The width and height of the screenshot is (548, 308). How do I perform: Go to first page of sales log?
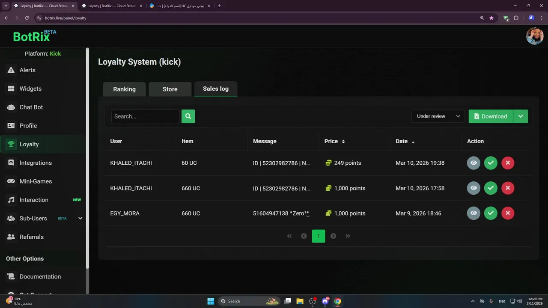[289, 236]
